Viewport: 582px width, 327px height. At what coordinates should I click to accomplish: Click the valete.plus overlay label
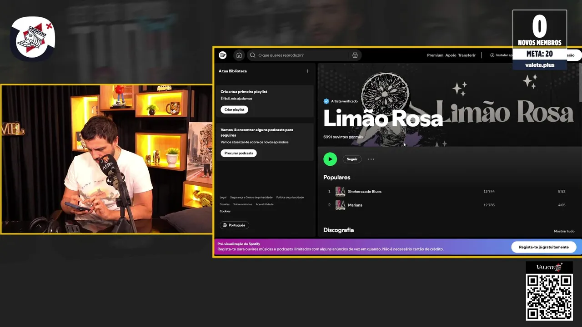pyautogui.click(x=540, y=65)
